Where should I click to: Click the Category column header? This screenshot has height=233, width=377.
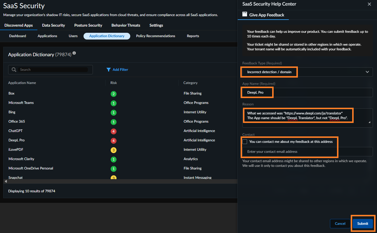pyautogui.click(x=190, y=83)
